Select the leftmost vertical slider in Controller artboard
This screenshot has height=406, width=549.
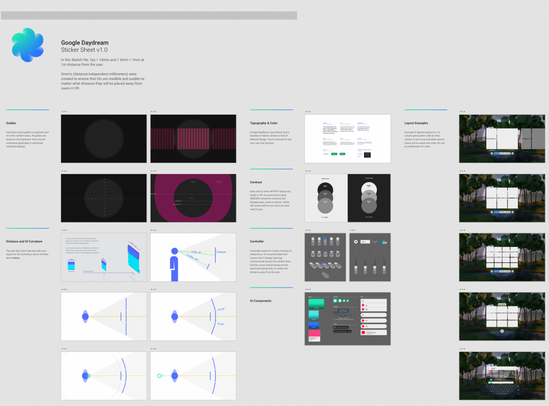tap(355, 267)
